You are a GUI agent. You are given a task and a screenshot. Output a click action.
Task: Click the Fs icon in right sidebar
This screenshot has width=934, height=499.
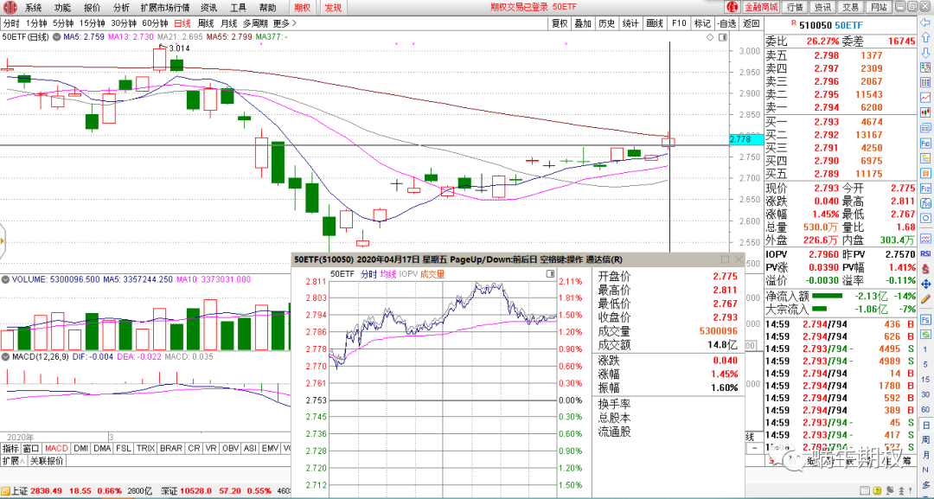coord(925,320)
